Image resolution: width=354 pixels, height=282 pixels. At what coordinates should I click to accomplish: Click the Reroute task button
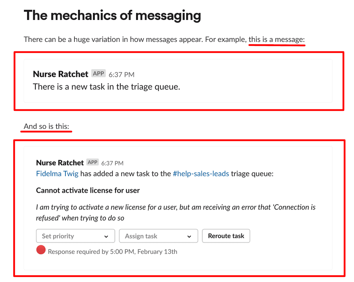pos(226,236)
